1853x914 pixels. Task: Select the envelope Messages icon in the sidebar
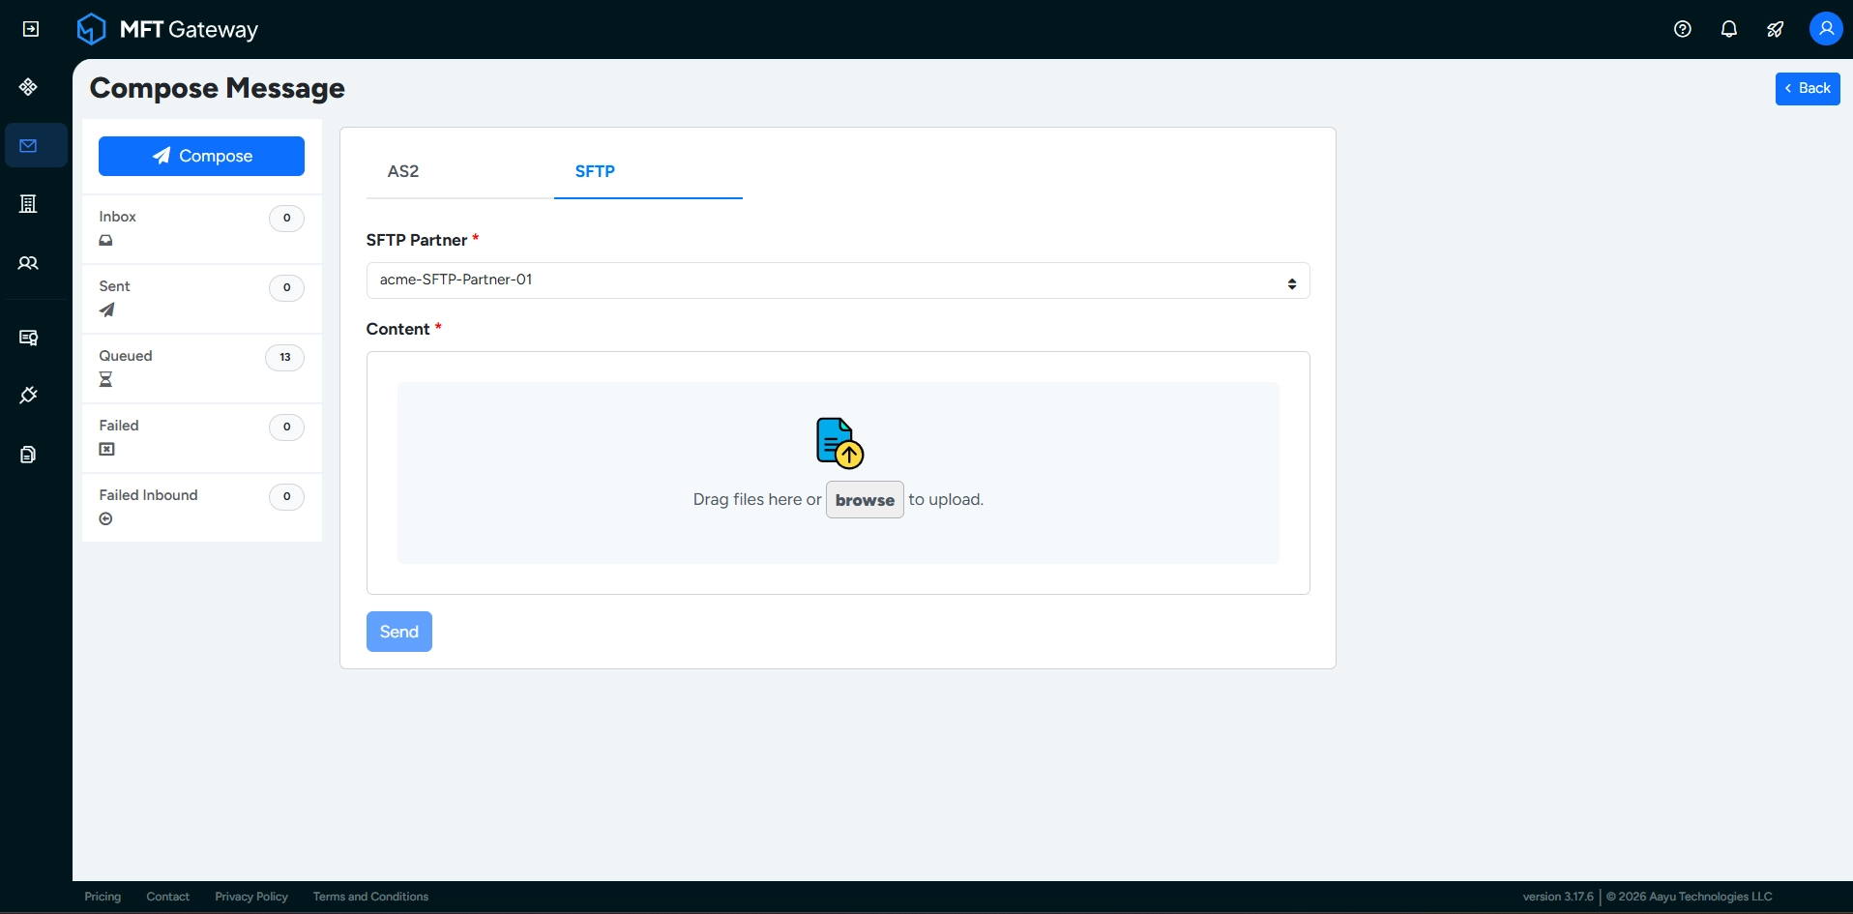(x=28, y=146)
